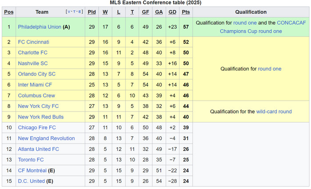Open the Inter Miami CF team link
Screen dimensions: 311x189
pyautogui.click(x=35, y=85)
